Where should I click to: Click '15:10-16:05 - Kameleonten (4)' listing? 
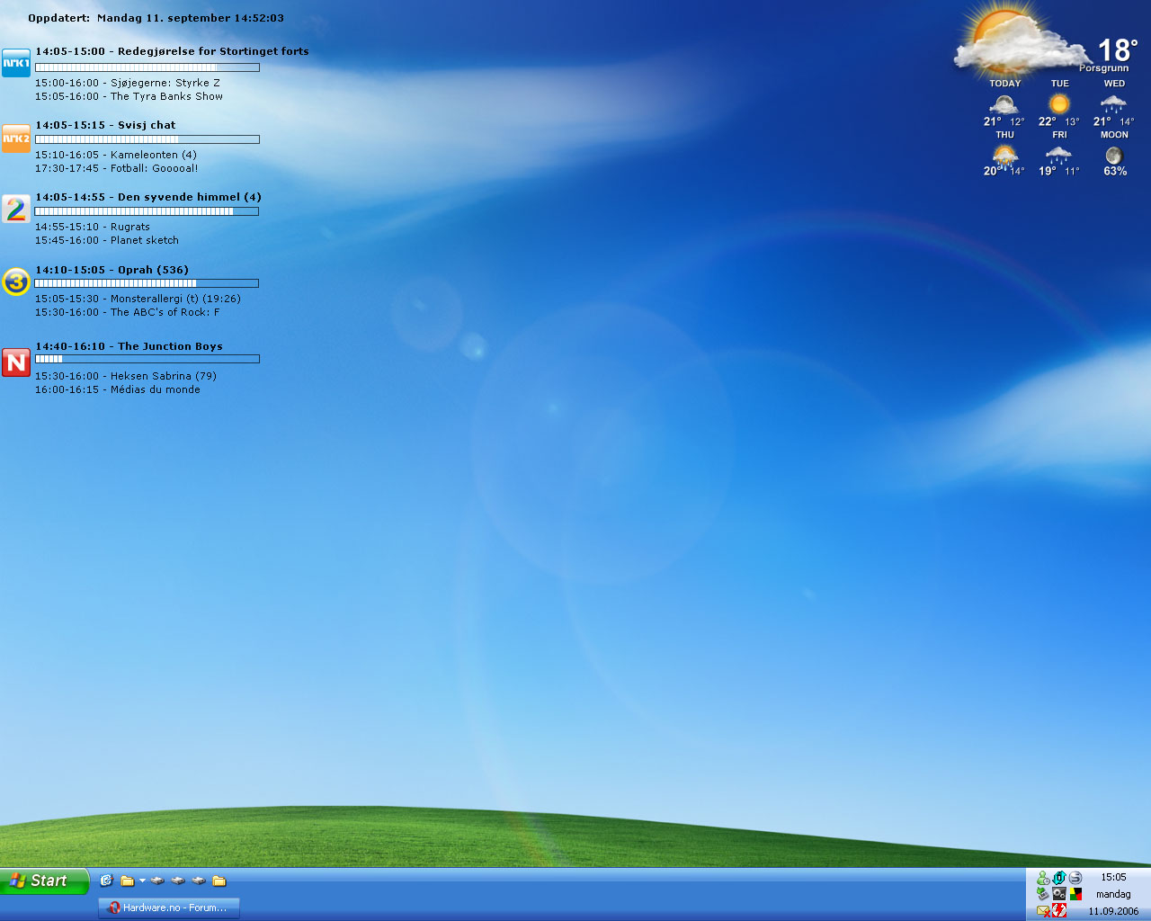[116, 155]
